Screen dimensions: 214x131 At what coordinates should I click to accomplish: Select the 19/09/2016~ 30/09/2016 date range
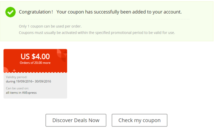coord(34,81)
